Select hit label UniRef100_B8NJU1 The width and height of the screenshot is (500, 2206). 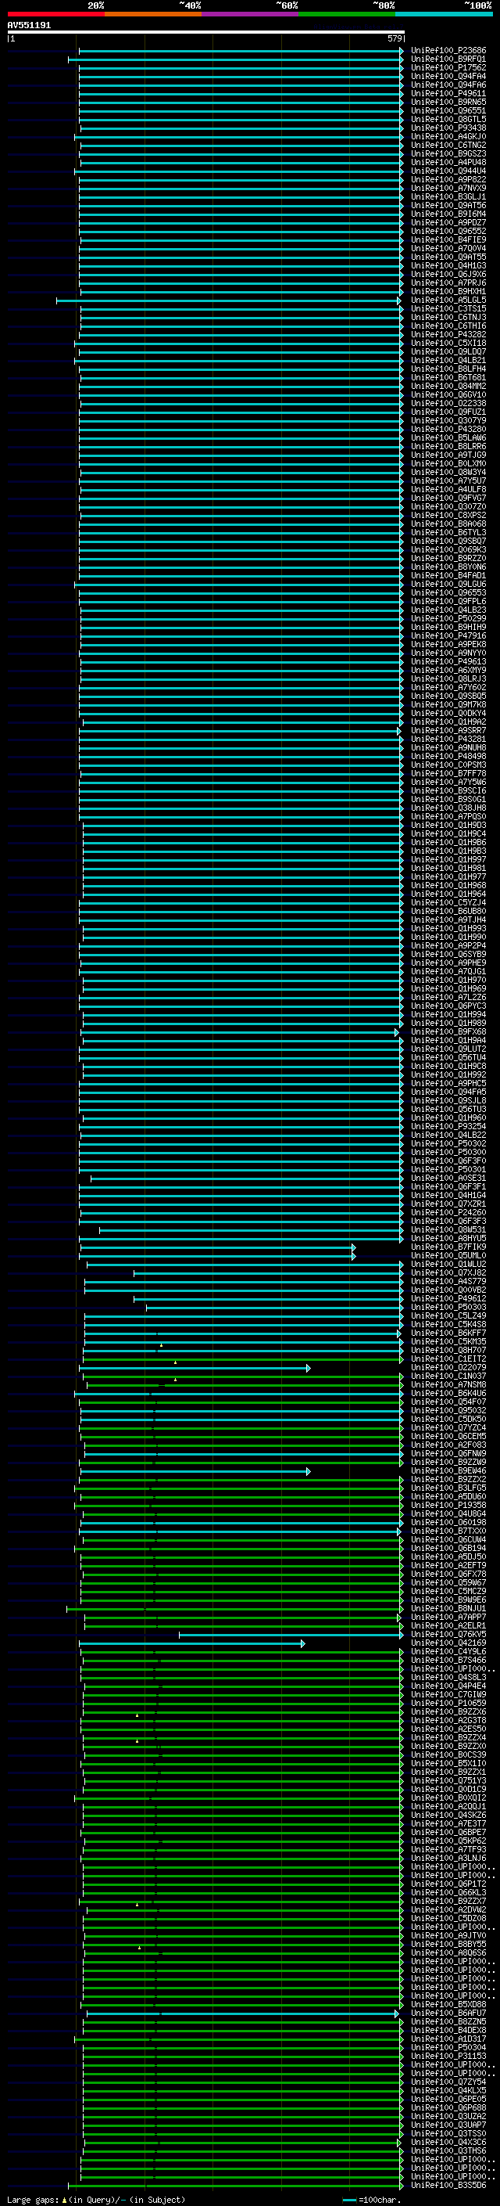[x=448, y=1608]
